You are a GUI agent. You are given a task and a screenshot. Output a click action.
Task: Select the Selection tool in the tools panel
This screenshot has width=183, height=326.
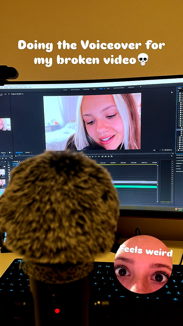coord(9,163)
